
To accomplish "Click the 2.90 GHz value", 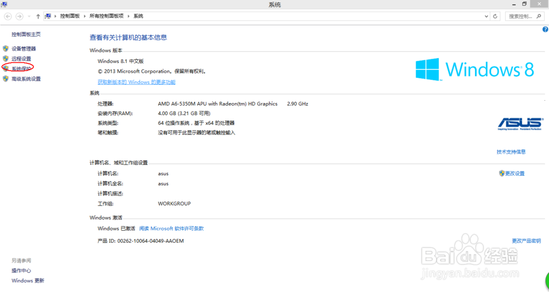I will tap(298, 104).
